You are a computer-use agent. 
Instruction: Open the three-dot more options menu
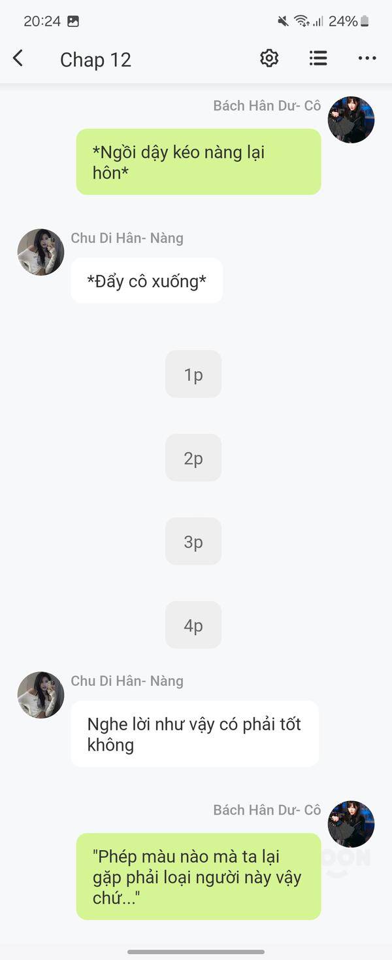[367, 58]
